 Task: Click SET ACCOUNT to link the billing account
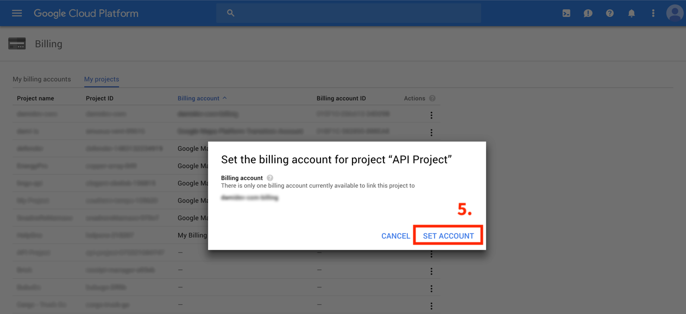click(x=448, y=236)
